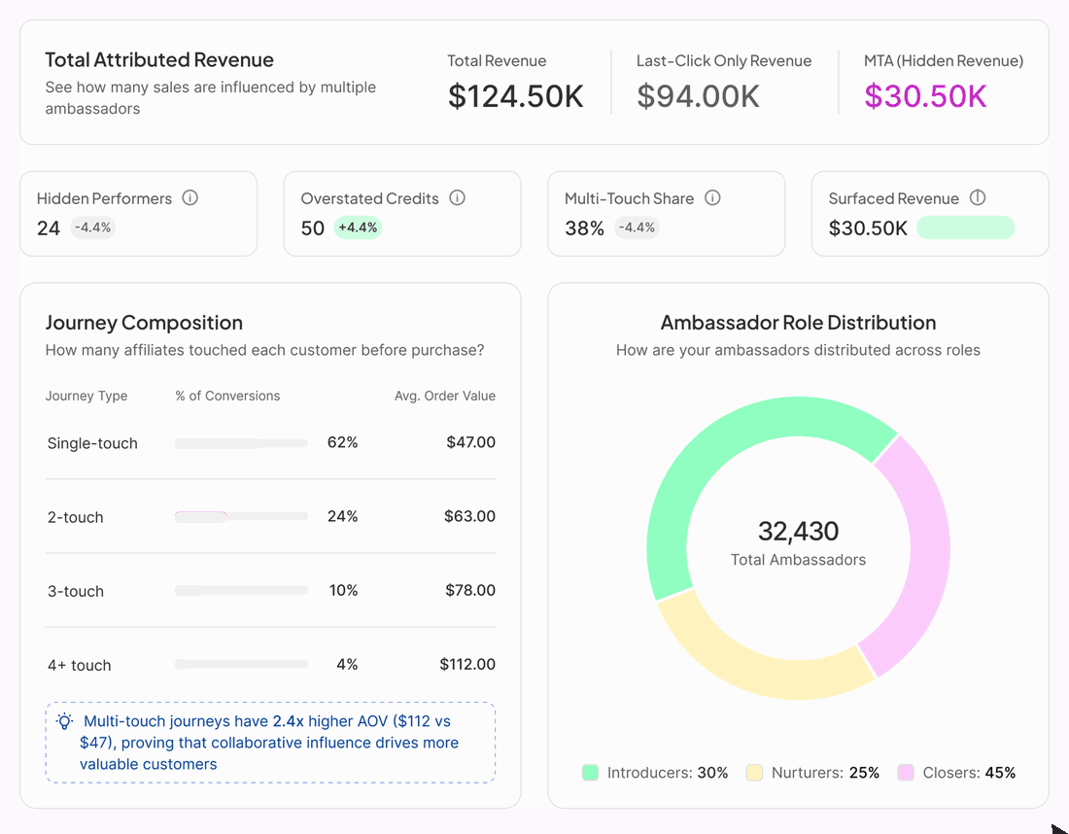Click the Introducers green legend swatch
The height and width of the screenshot is (834, 1069).
(591, 773)
